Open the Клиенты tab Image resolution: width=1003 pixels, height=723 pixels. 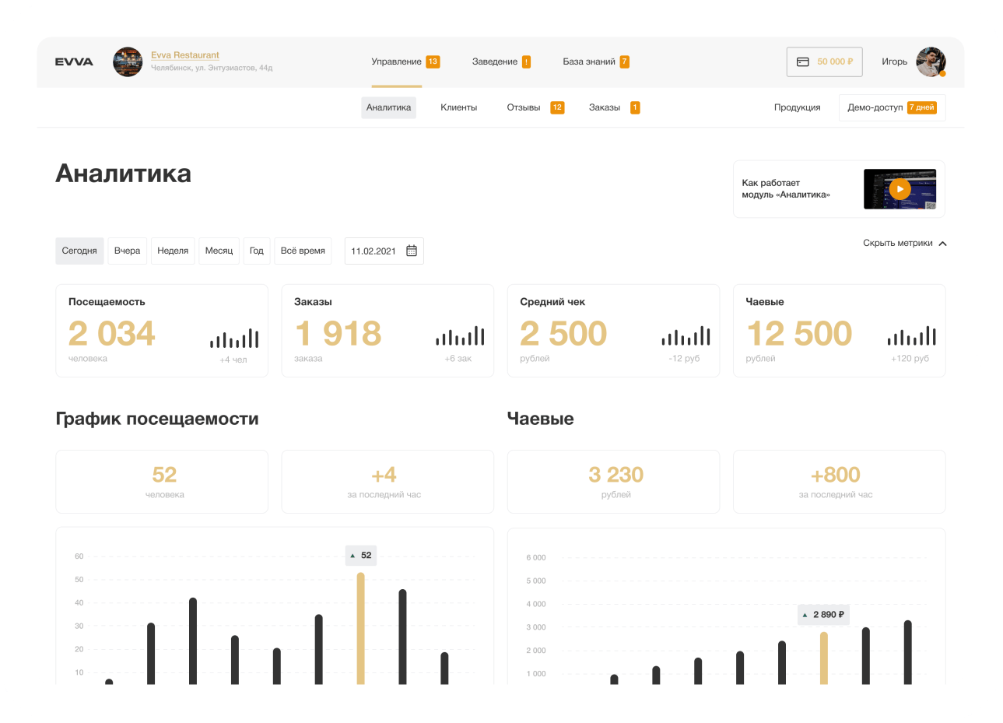pyautogui.click(x=458, y=107)
